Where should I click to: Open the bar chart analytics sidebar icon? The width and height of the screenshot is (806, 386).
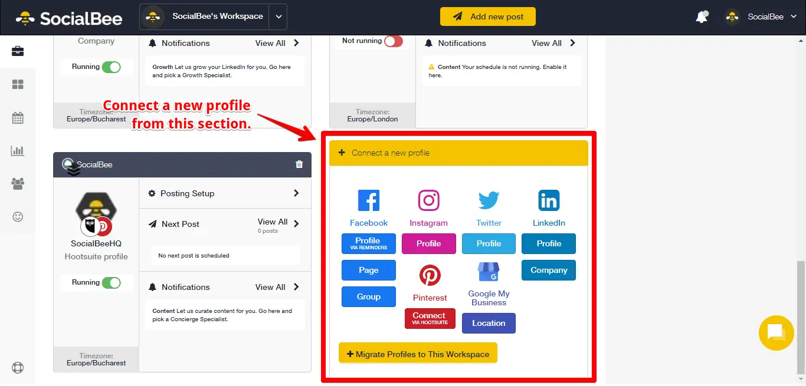click(x=18, y=151)
